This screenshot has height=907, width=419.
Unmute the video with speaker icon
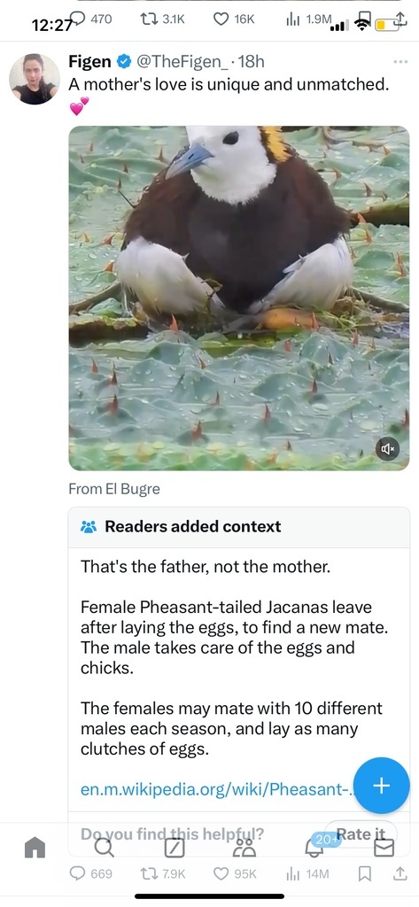coord(388,447)
